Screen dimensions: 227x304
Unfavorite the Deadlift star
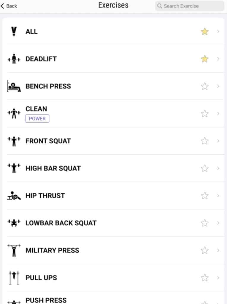pos(204,59)
